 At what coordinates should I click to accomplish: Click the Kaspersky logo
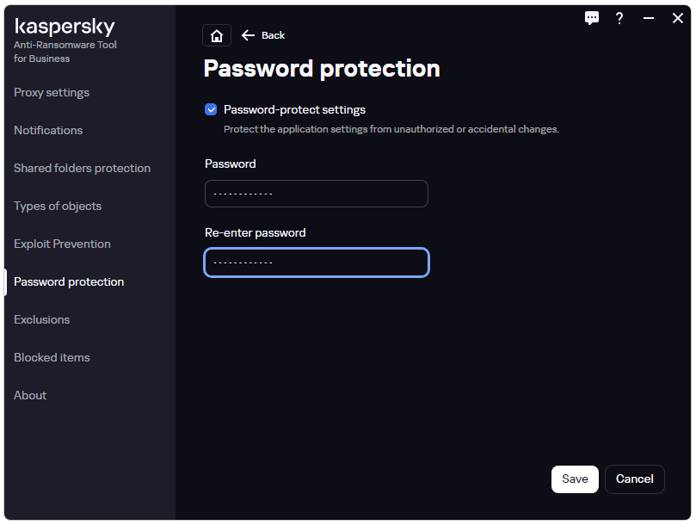tap(65, 26)
